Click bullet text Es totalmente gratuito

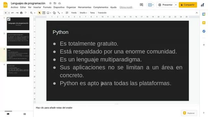click(89, 44)
